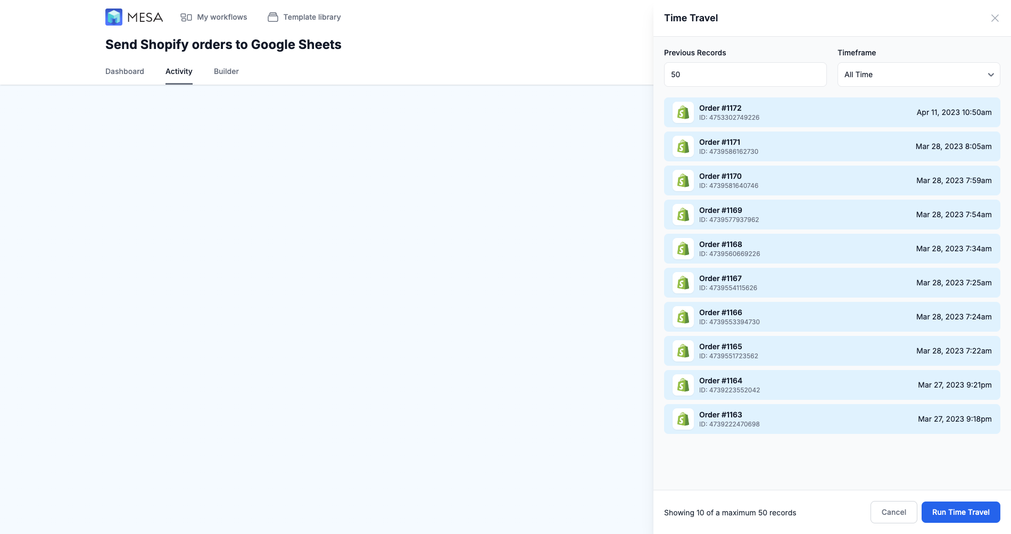Click Shopify icon for Order #1167

683,283
